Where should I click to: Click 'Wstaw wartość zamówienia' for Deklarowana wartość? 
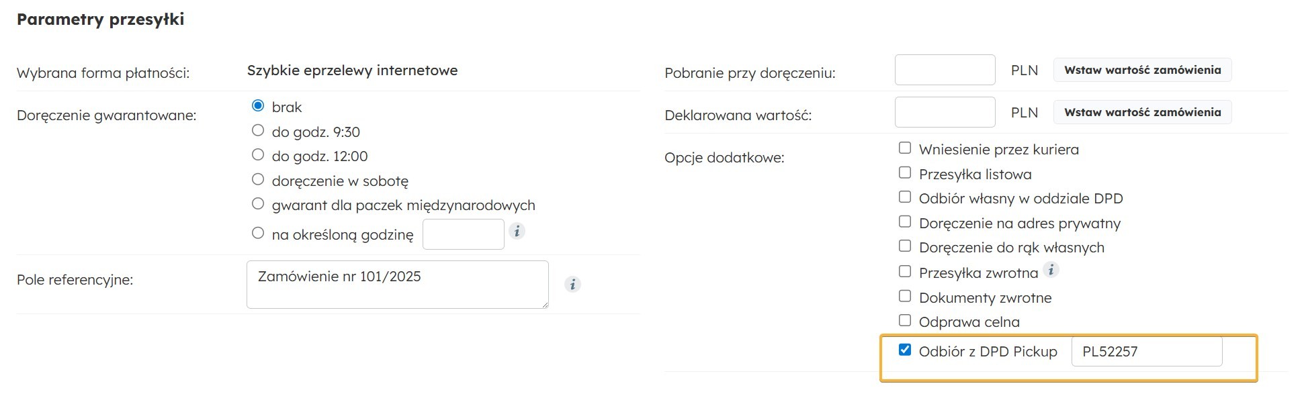pos(1142,112)
